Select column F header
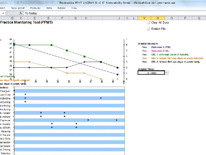206x155 pixels. click(62, 18)
